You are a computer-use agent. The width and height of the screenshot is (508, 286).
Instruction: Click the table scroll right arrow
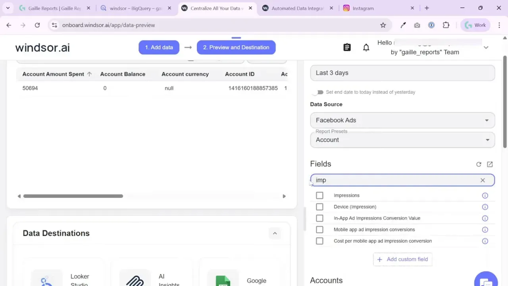pos(284,196)
